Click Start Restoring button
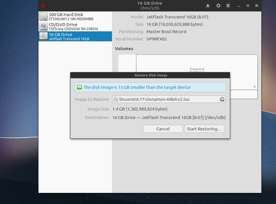This screenshot has width=276, height=204. (x=204, y=129)
